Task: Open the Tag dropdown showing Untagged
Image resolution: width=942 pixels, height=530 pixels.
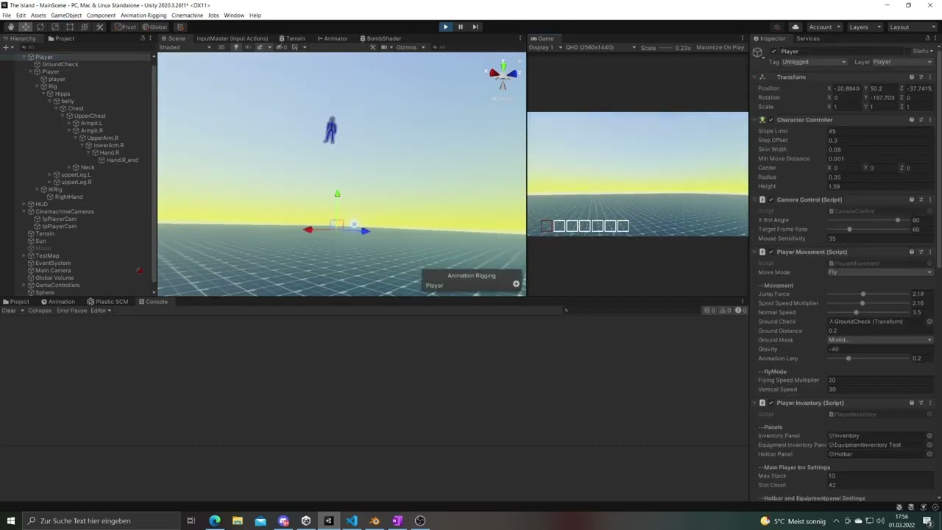Action: click(813, 62)
